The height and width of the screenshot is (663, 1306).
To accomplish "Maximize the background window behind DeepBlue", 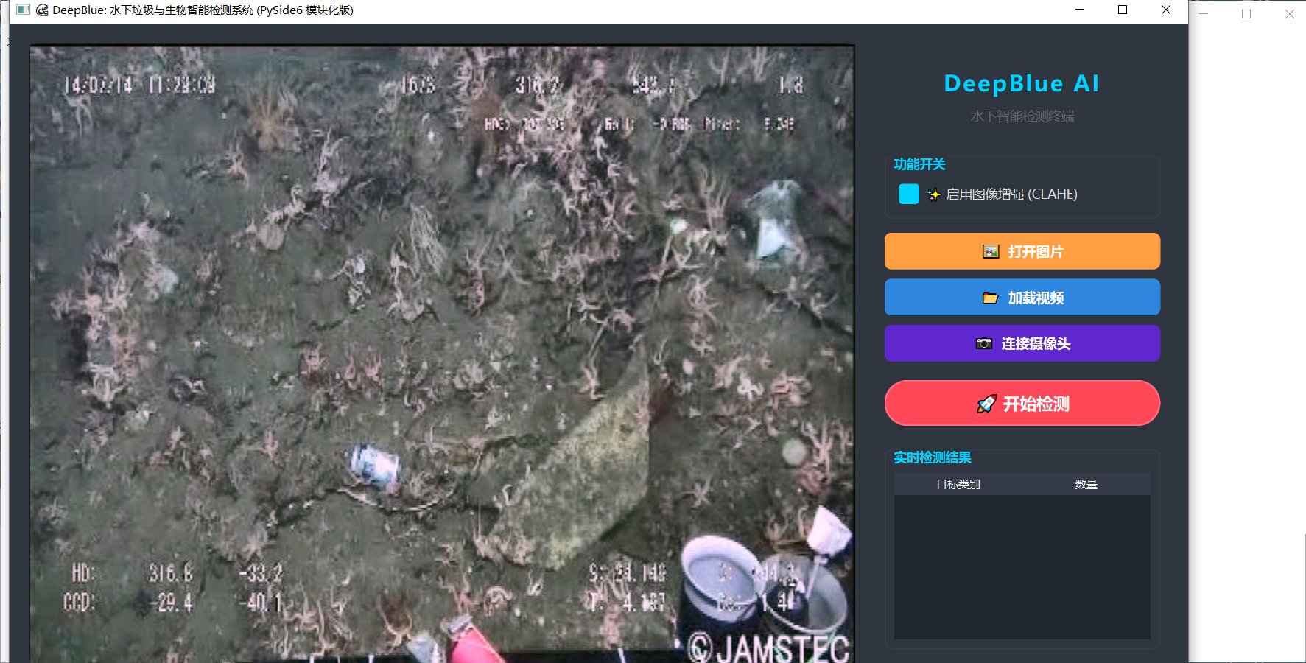I will click(x=1246, y=14).
